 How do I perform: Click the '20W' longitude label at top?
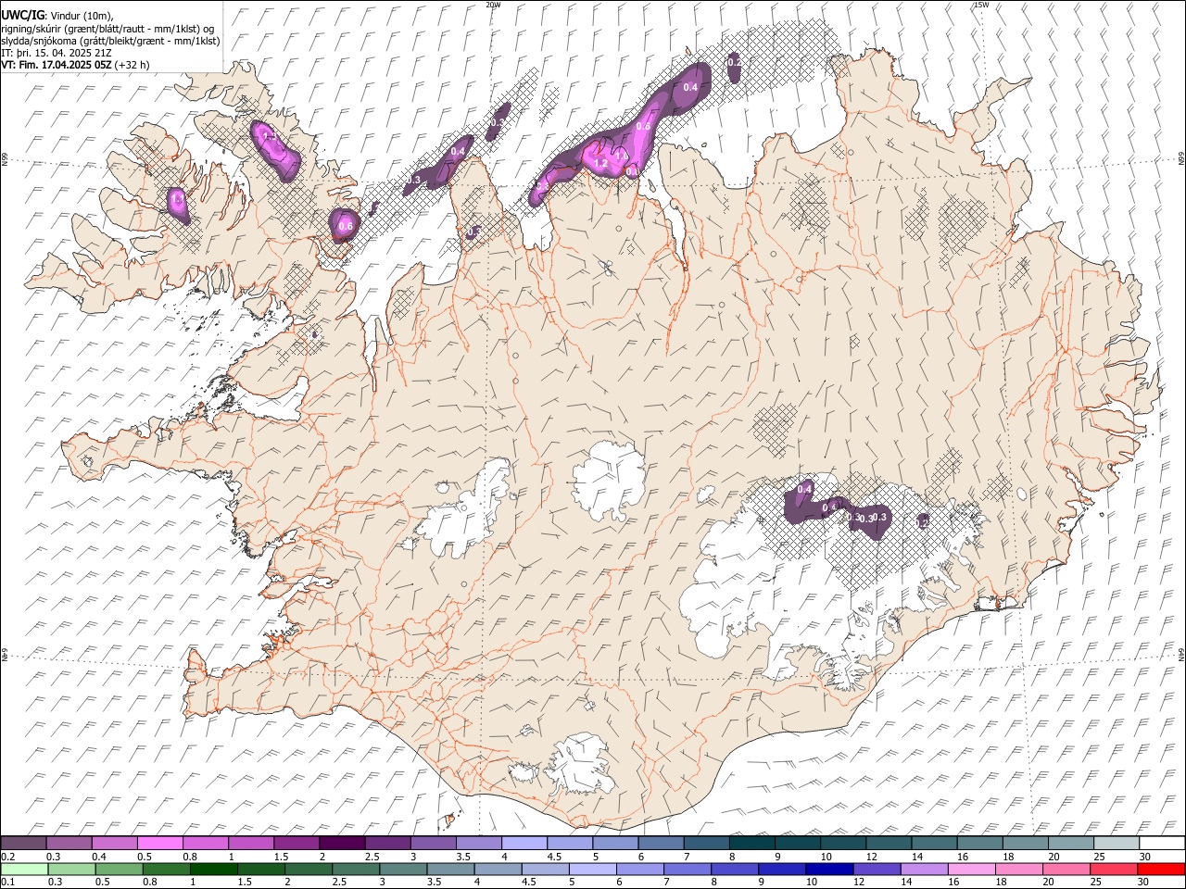493,5
